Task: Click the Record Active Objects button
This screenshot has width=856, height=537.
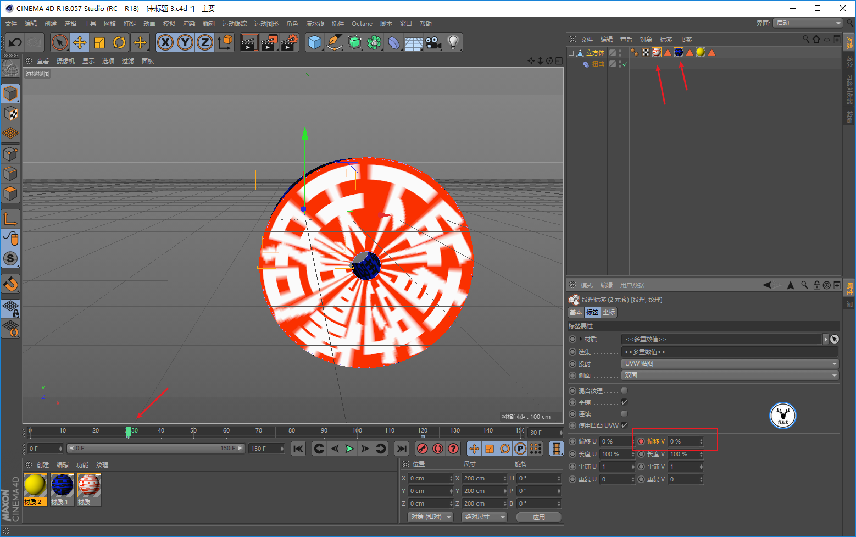Action: [422, 449]
